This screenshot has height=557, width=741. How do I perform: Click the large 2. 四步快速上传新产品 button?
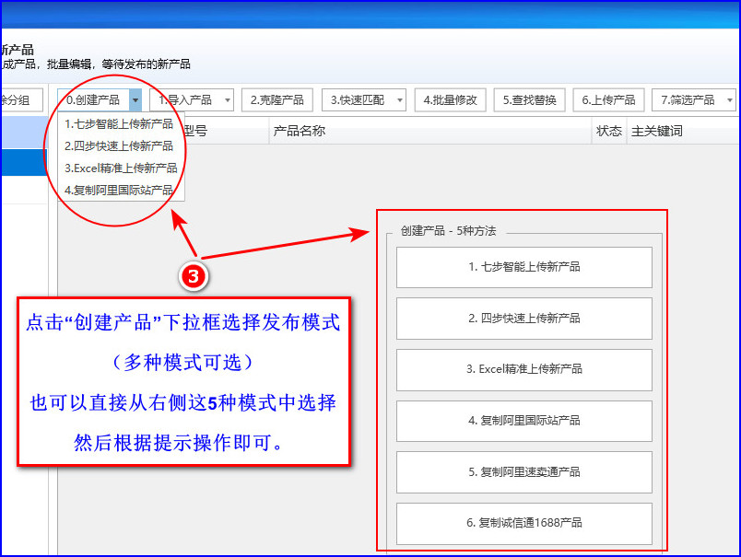(x=524, y=319)
